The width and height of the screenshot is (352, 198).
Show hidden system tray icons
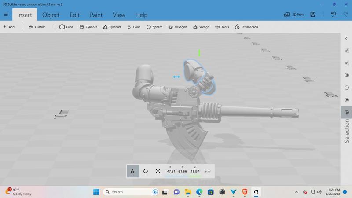click(x=297, y=192)
